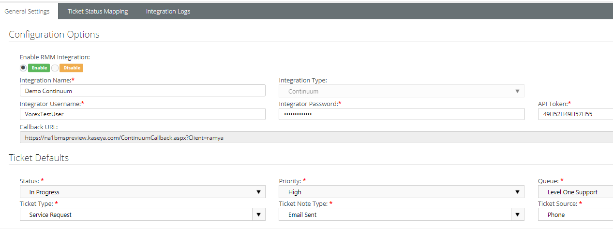Image resolution: width=613 pixels, height=229 pixels.
Task: Expand the Queue dropdown
Action: click(x=575, y=192)
